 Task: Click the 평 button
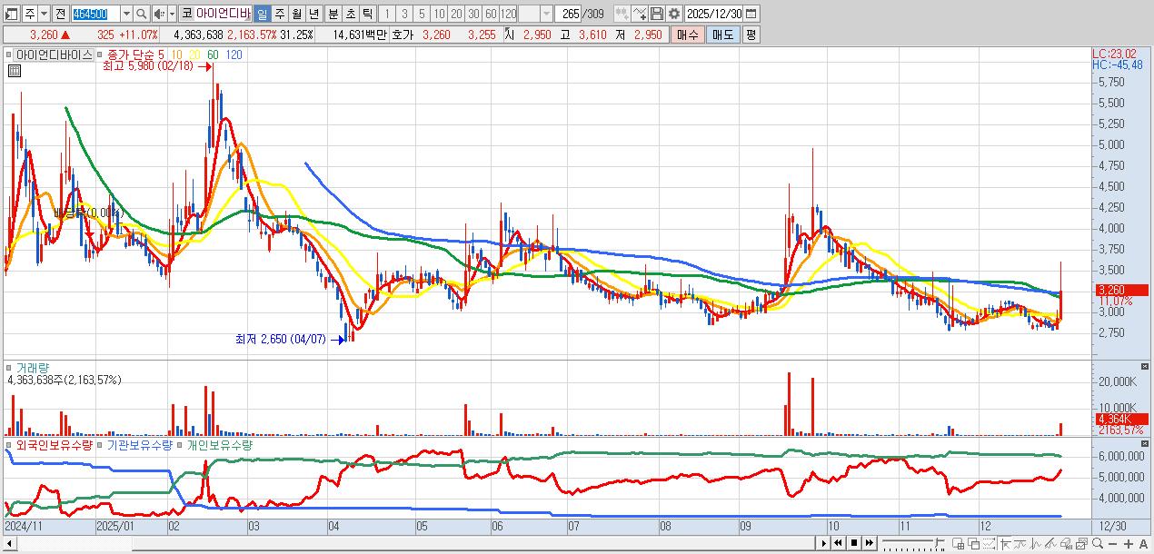coord(751,35)
